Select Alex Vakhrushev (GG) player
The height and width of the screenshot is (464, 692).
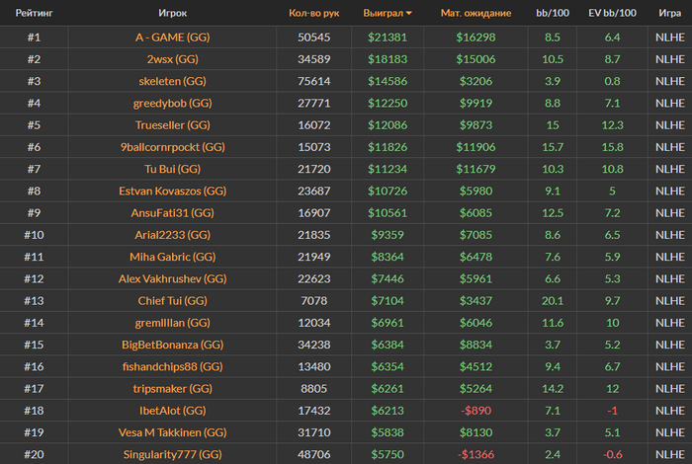coord(181,278)
